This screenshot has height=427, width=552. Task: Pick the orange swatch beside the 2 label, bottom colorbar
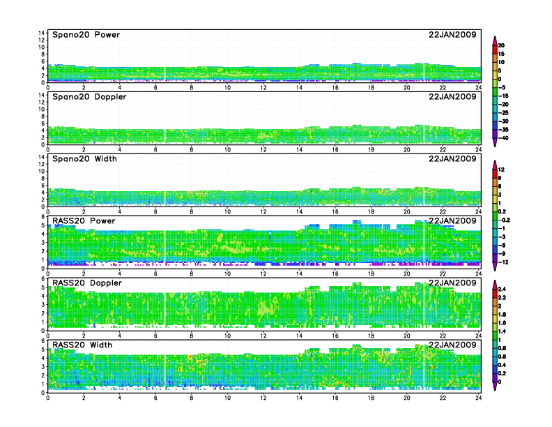click(495, 302)
